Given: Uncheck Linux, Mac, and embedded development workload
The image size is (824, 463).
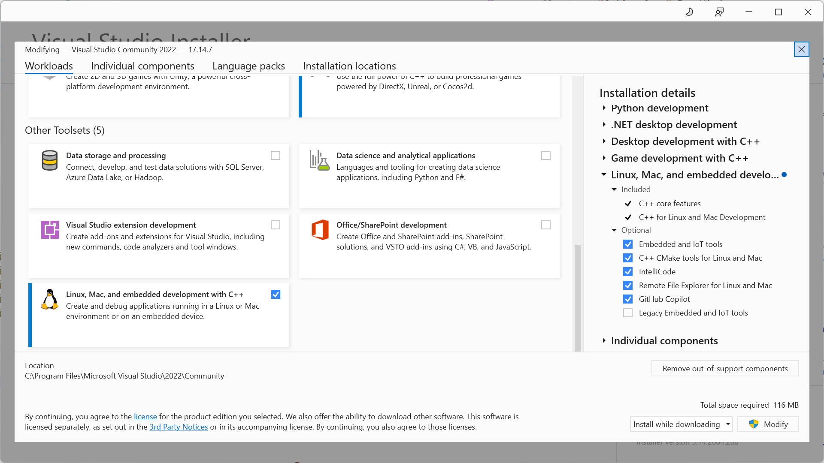Looking at the screenshot, I should (276, 295).
